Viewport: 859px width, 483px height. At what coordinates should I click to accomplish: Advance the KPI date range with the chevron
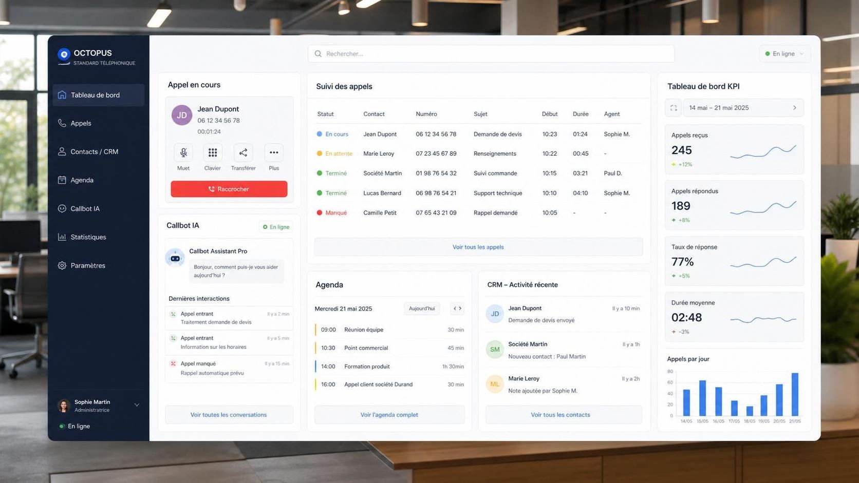795,108
